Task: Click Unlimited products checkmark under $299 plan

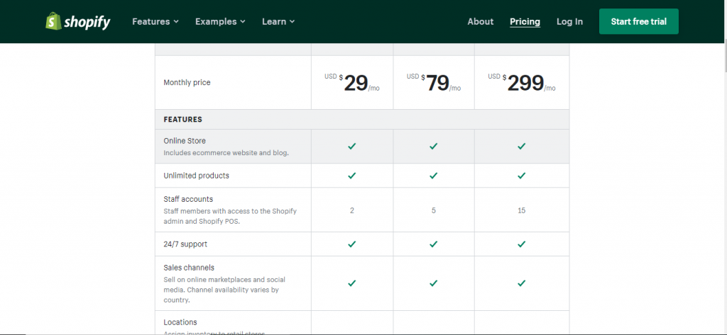Action: [522, 176]
